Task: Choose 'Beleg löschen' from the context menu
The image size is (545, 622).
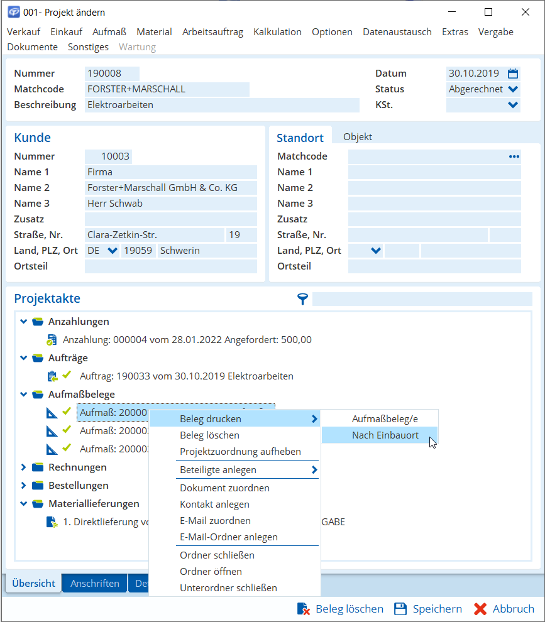Action: point(209,435)
